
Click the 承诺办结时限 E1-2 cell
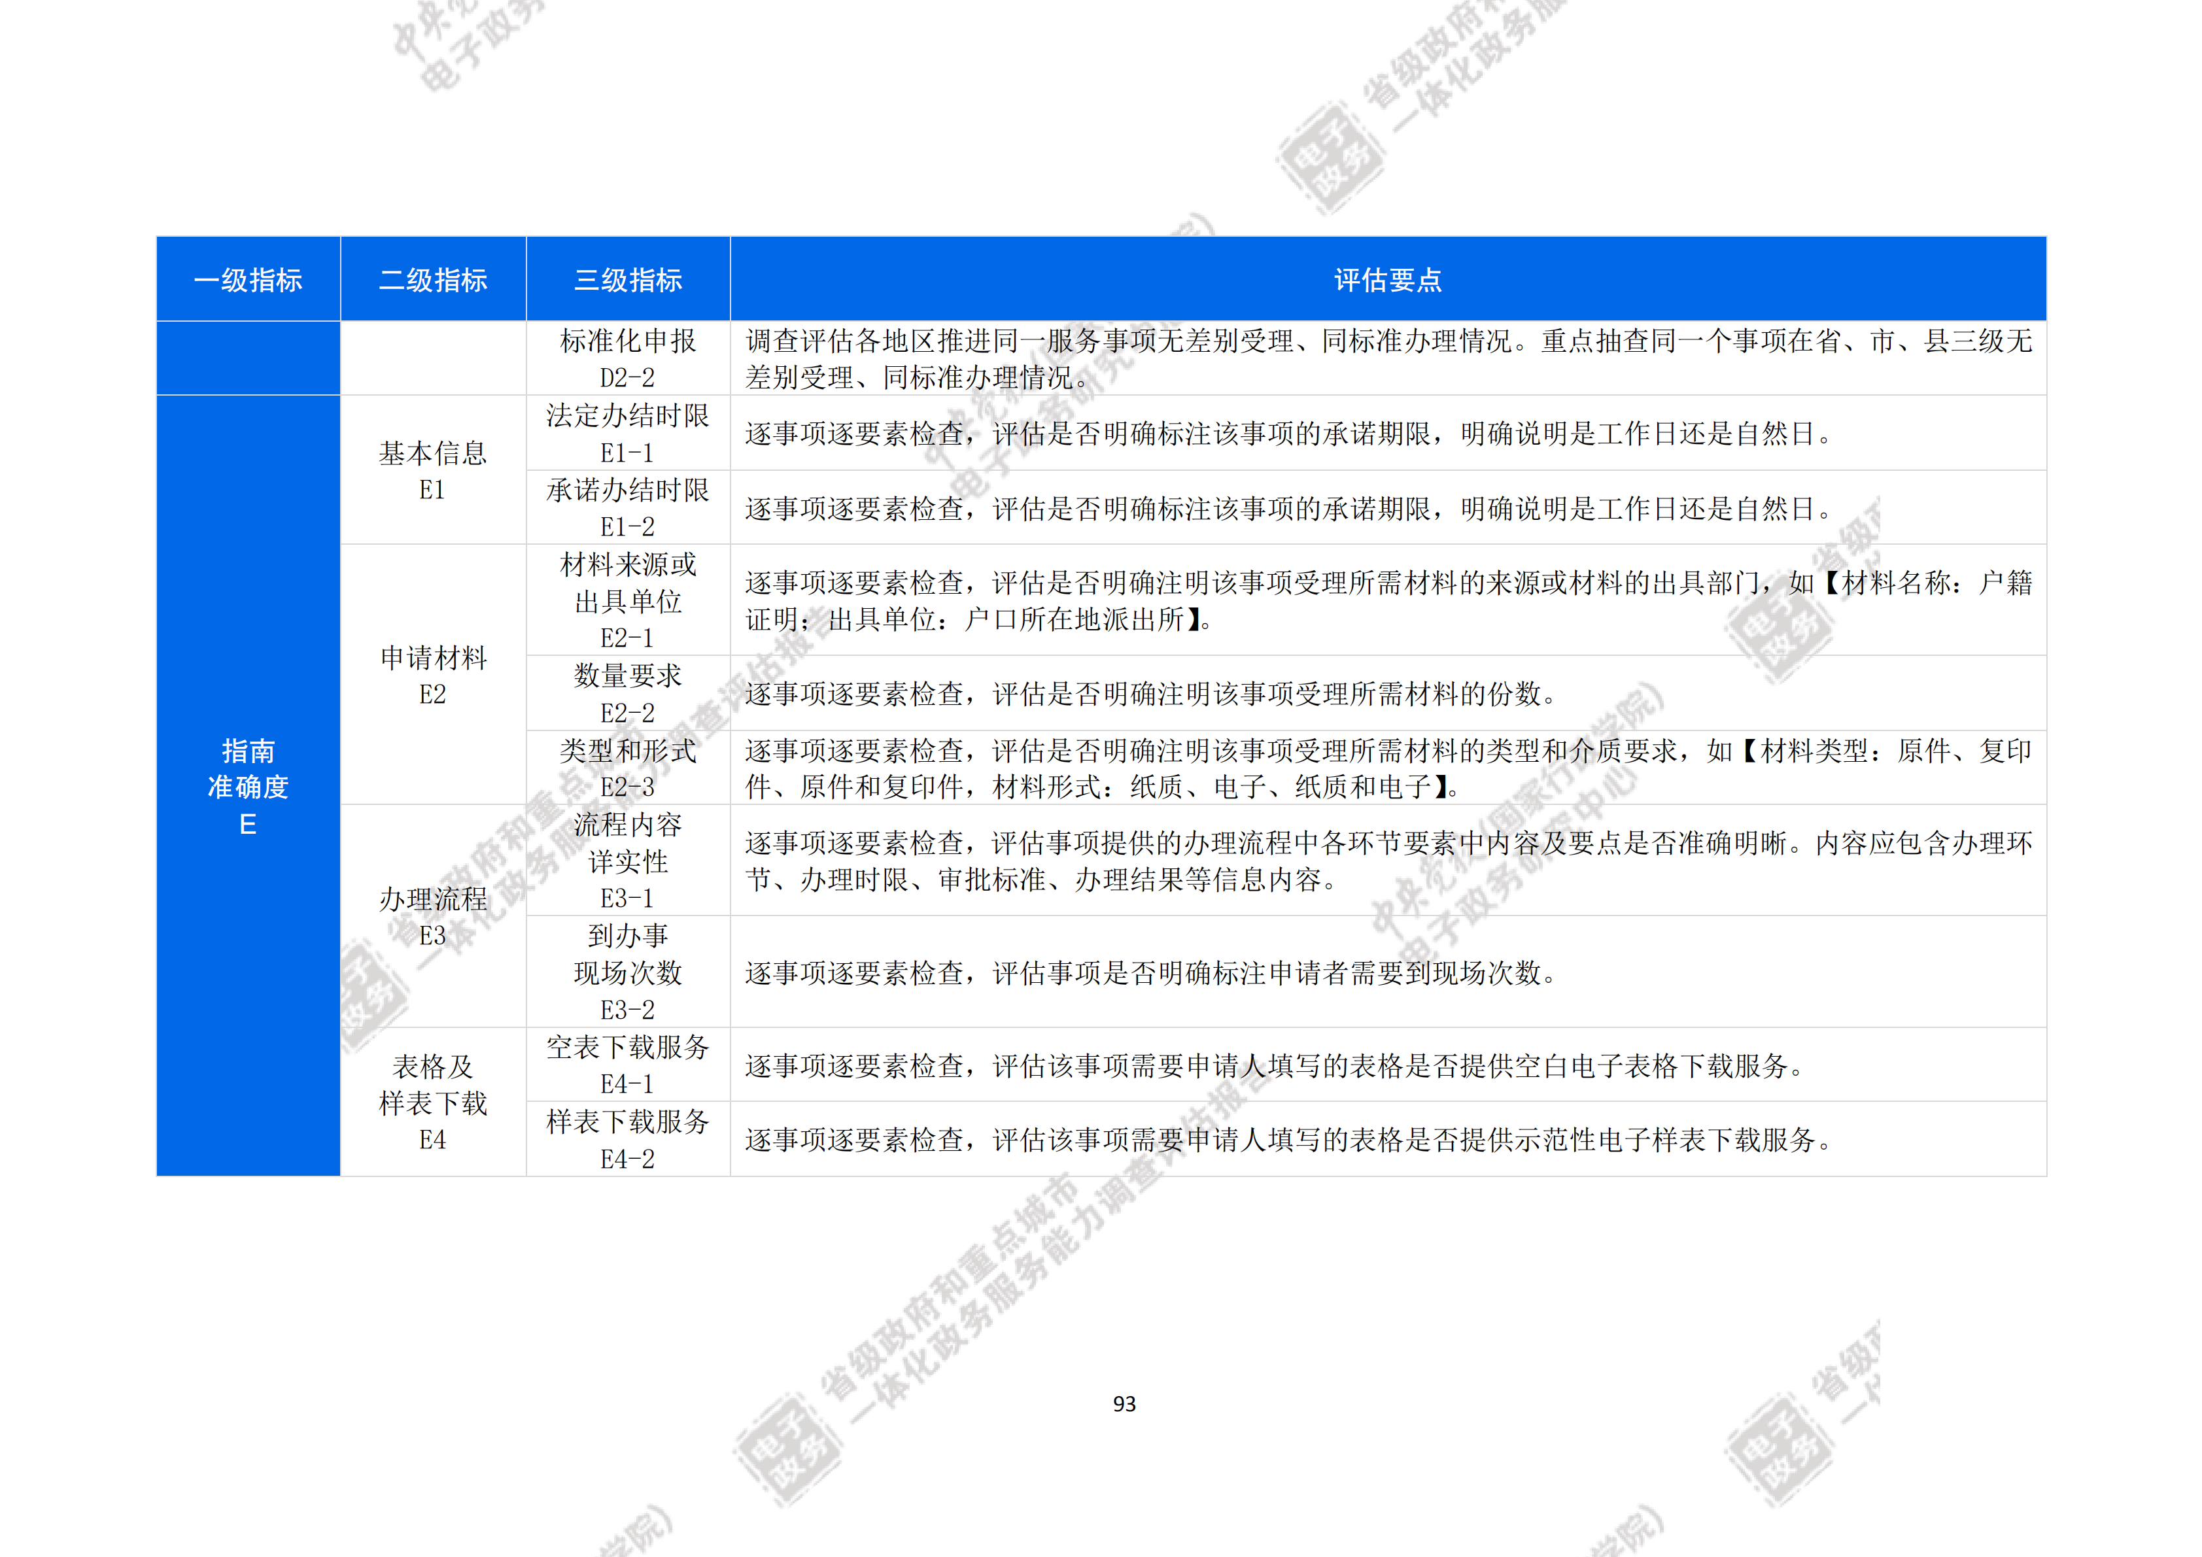628,508
